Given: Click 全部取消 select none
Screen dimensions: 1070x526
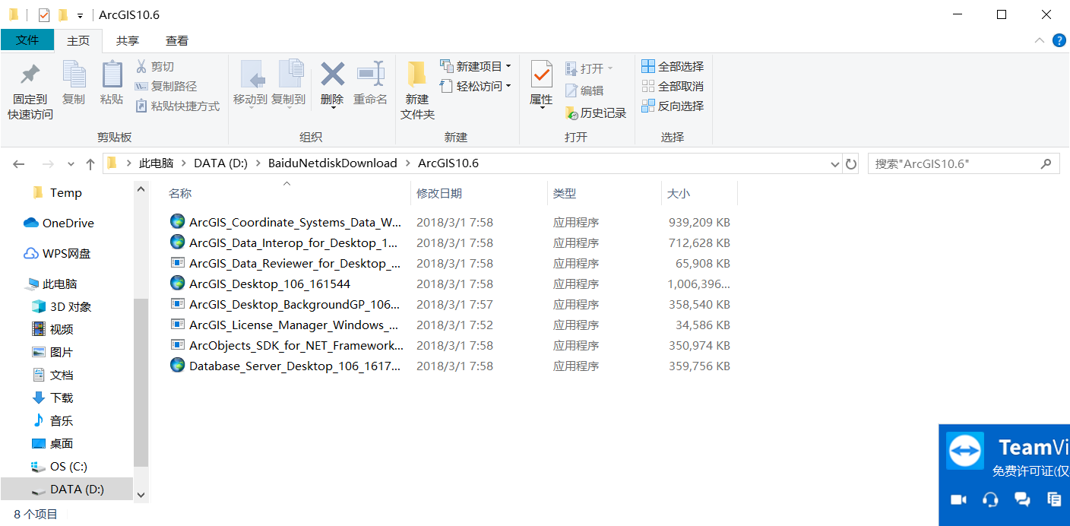Looking at the screenshot, I should (x=673, y=87).
